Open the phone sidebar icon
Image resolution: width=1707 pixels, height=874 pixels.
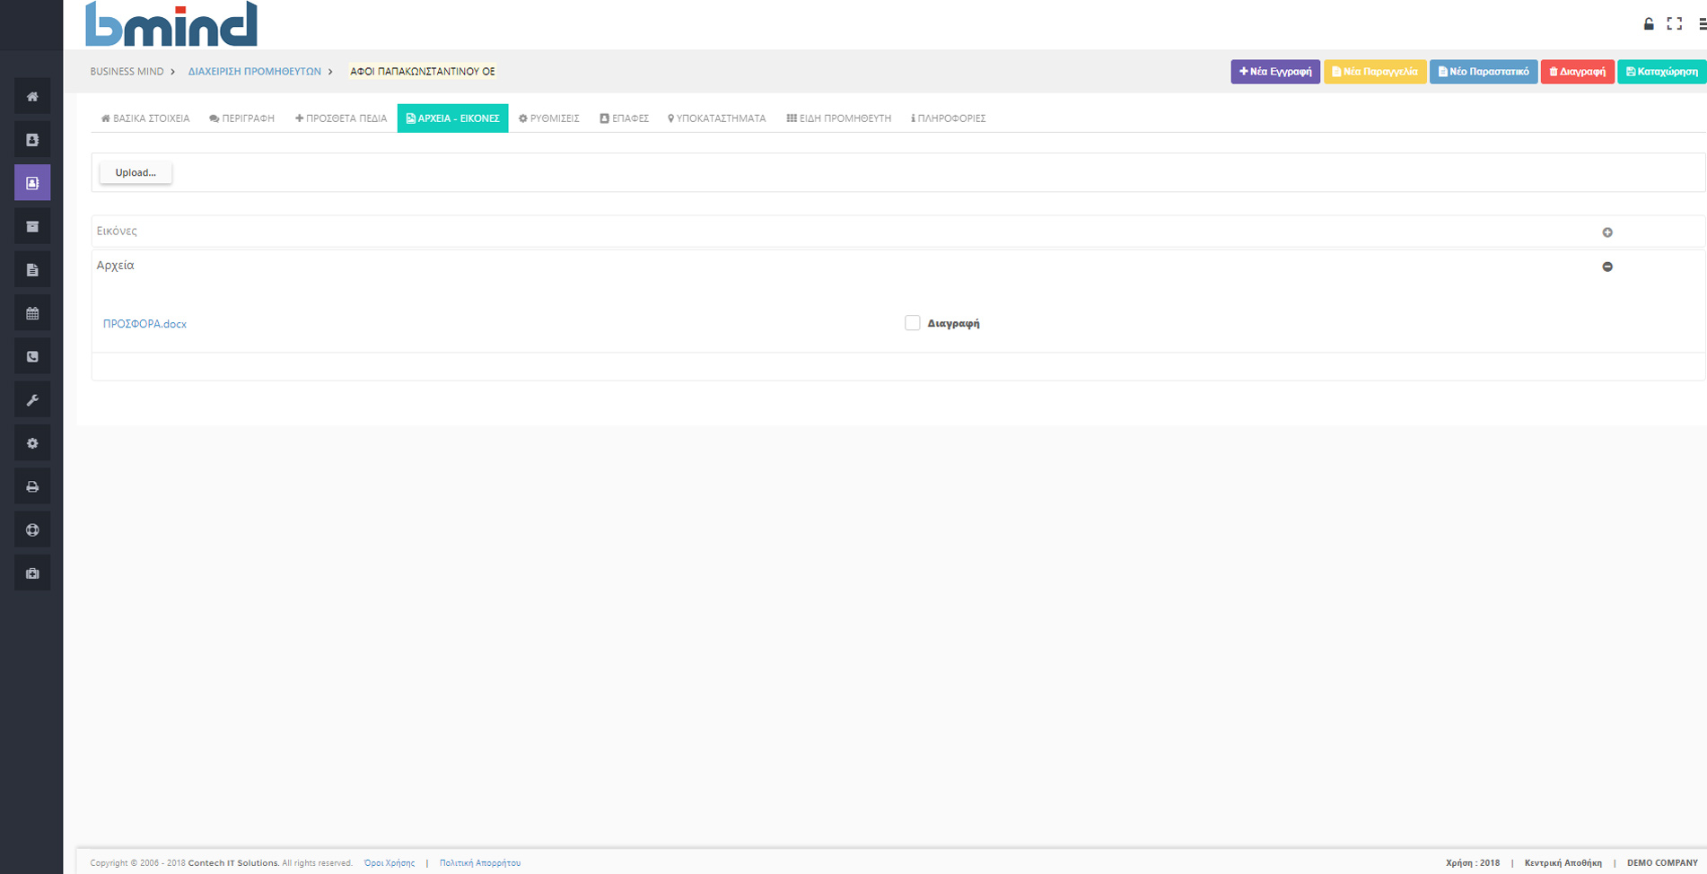coord(32,356)
